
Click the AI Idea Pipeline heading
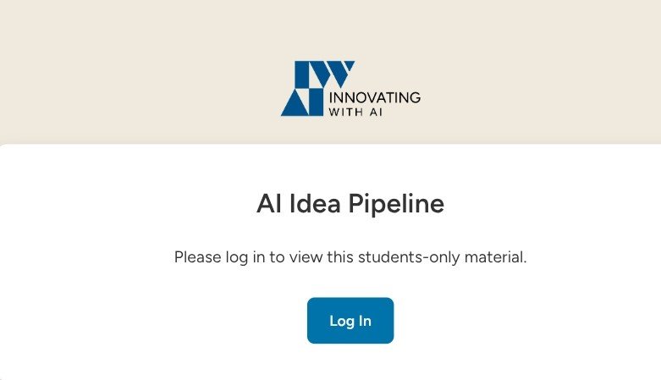point(350,204)
